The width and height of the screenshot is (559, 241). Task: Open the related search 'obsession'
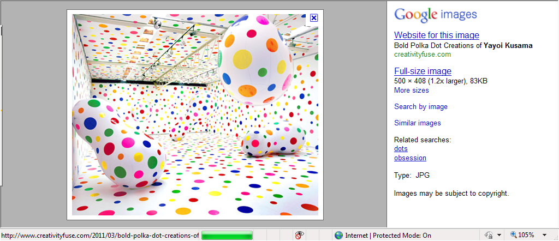coord(410,158)
